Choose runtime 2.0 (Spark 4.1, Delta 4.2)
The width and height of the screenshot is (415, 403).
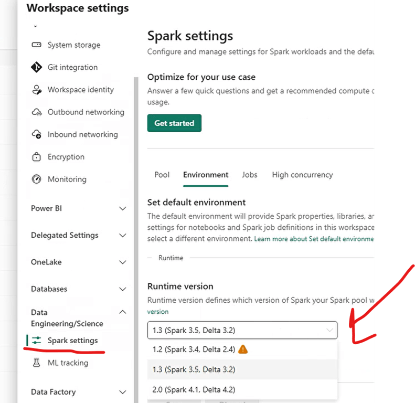242,389
